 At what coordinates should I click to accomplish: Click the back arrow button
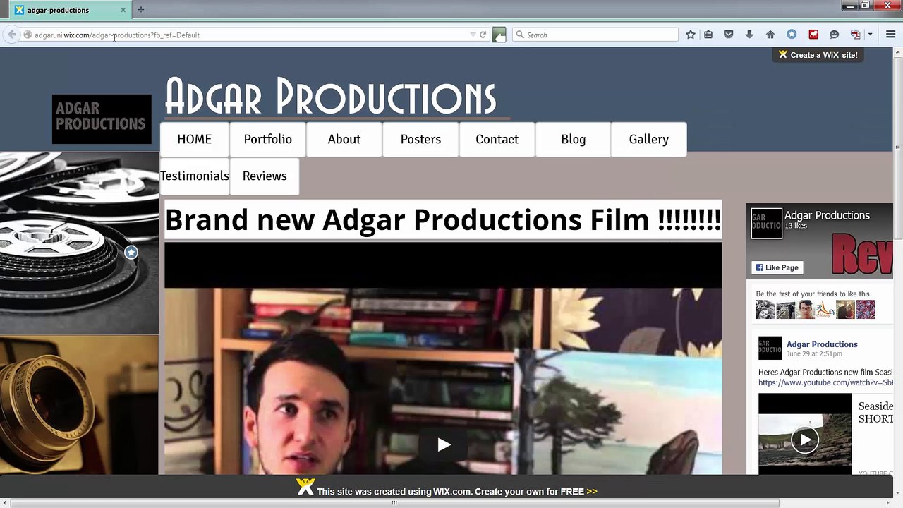point(12,35)
